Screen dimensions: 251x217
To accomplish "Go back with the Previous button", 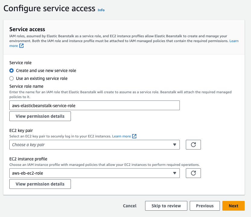I will click(x=205, y=206).
